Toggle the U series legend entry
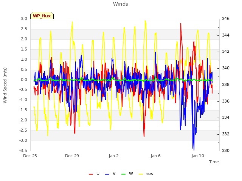The width and height of the screenshot is (242, 181). click(x=94, y=174)
